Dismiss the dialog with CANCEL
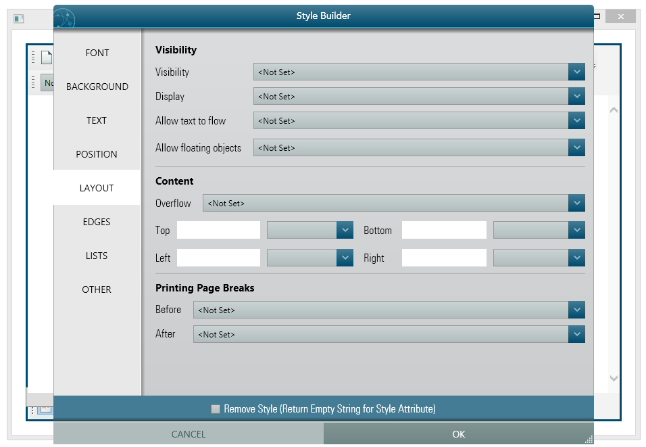The height and width of the screenshot is (447, 646). pos(189,434)
